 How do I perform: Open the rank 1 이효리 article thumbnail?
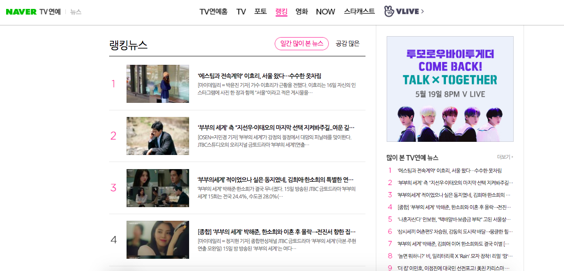pyautogui.click(x=158, y=84)
